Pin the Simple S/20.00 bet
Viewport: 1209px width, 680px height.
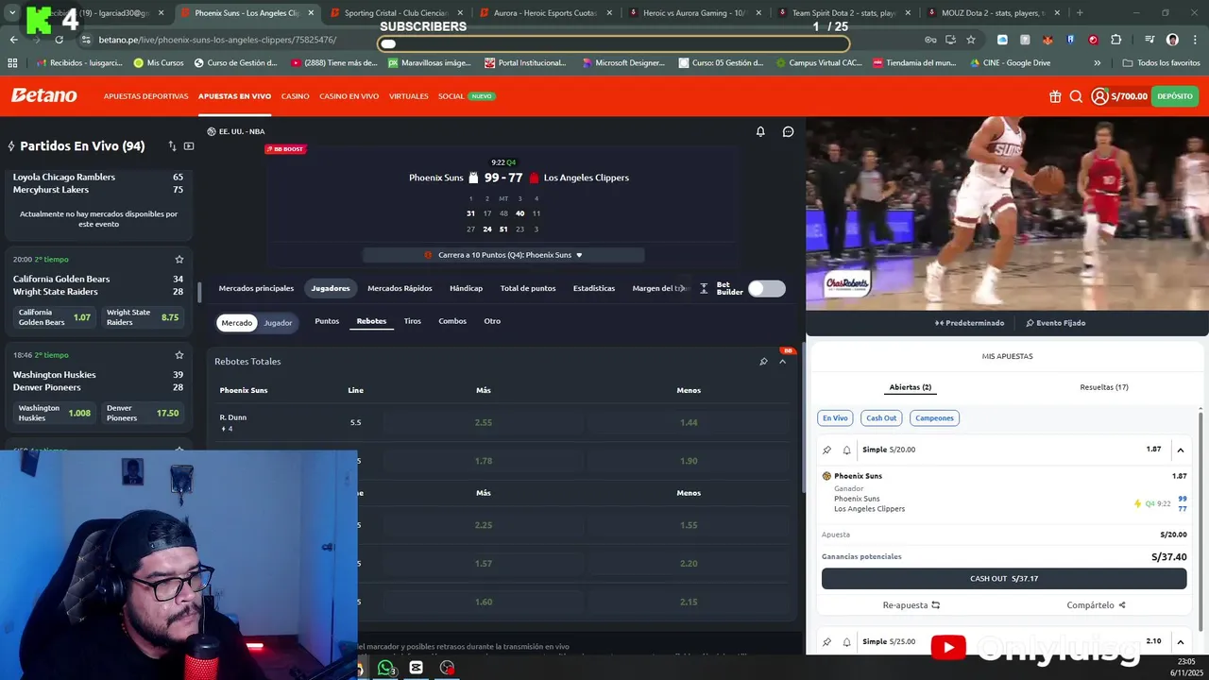(826, 450)
